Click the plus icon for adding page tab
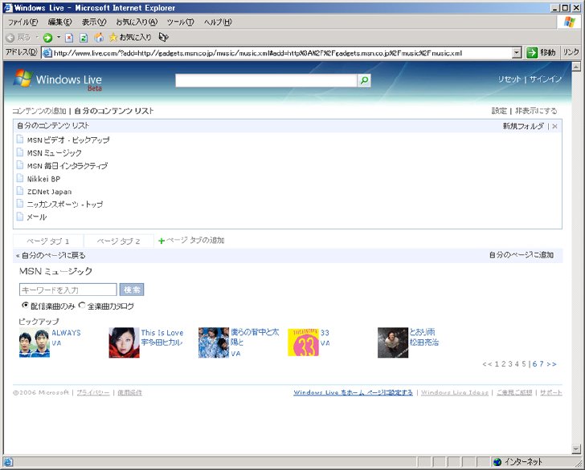585x470 pixels. [162, 241]
